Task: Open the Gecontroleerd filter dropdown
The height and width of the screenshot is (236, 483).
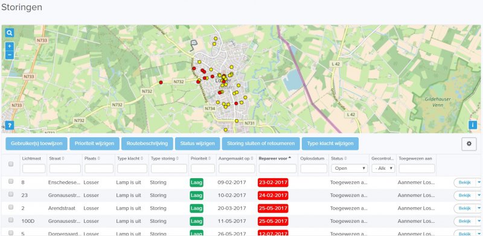Action: (383, 168)
